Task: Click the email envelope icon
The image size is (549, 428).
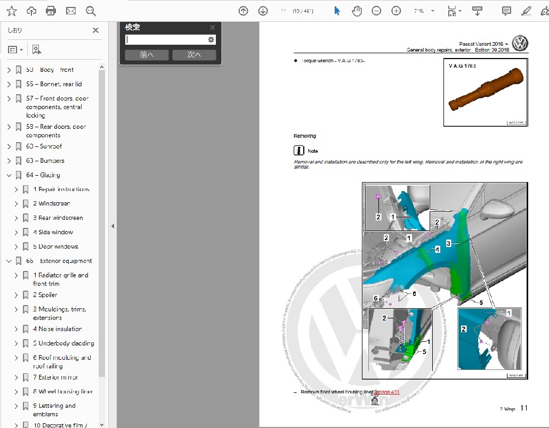Action: coord(70,11)
